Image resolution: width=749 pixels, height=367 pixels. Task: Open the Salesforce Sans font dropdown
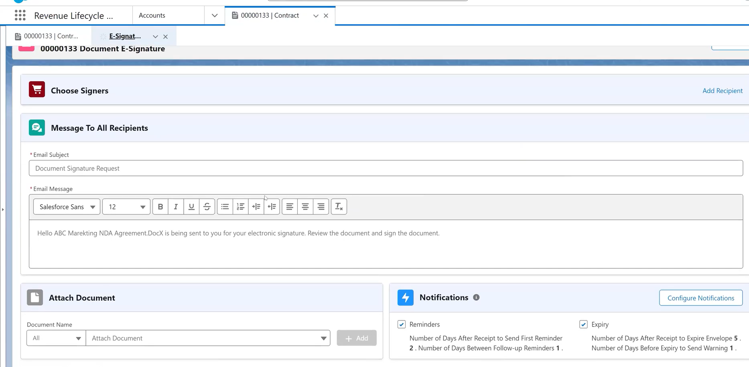point(66,207)
